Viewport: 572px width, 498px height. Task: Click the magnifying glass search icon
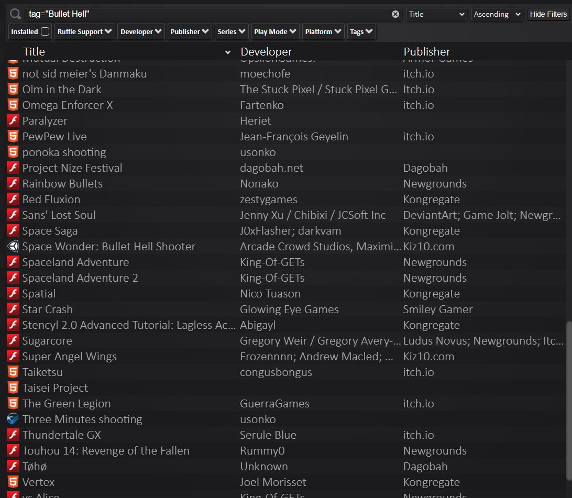pos(14,14)
